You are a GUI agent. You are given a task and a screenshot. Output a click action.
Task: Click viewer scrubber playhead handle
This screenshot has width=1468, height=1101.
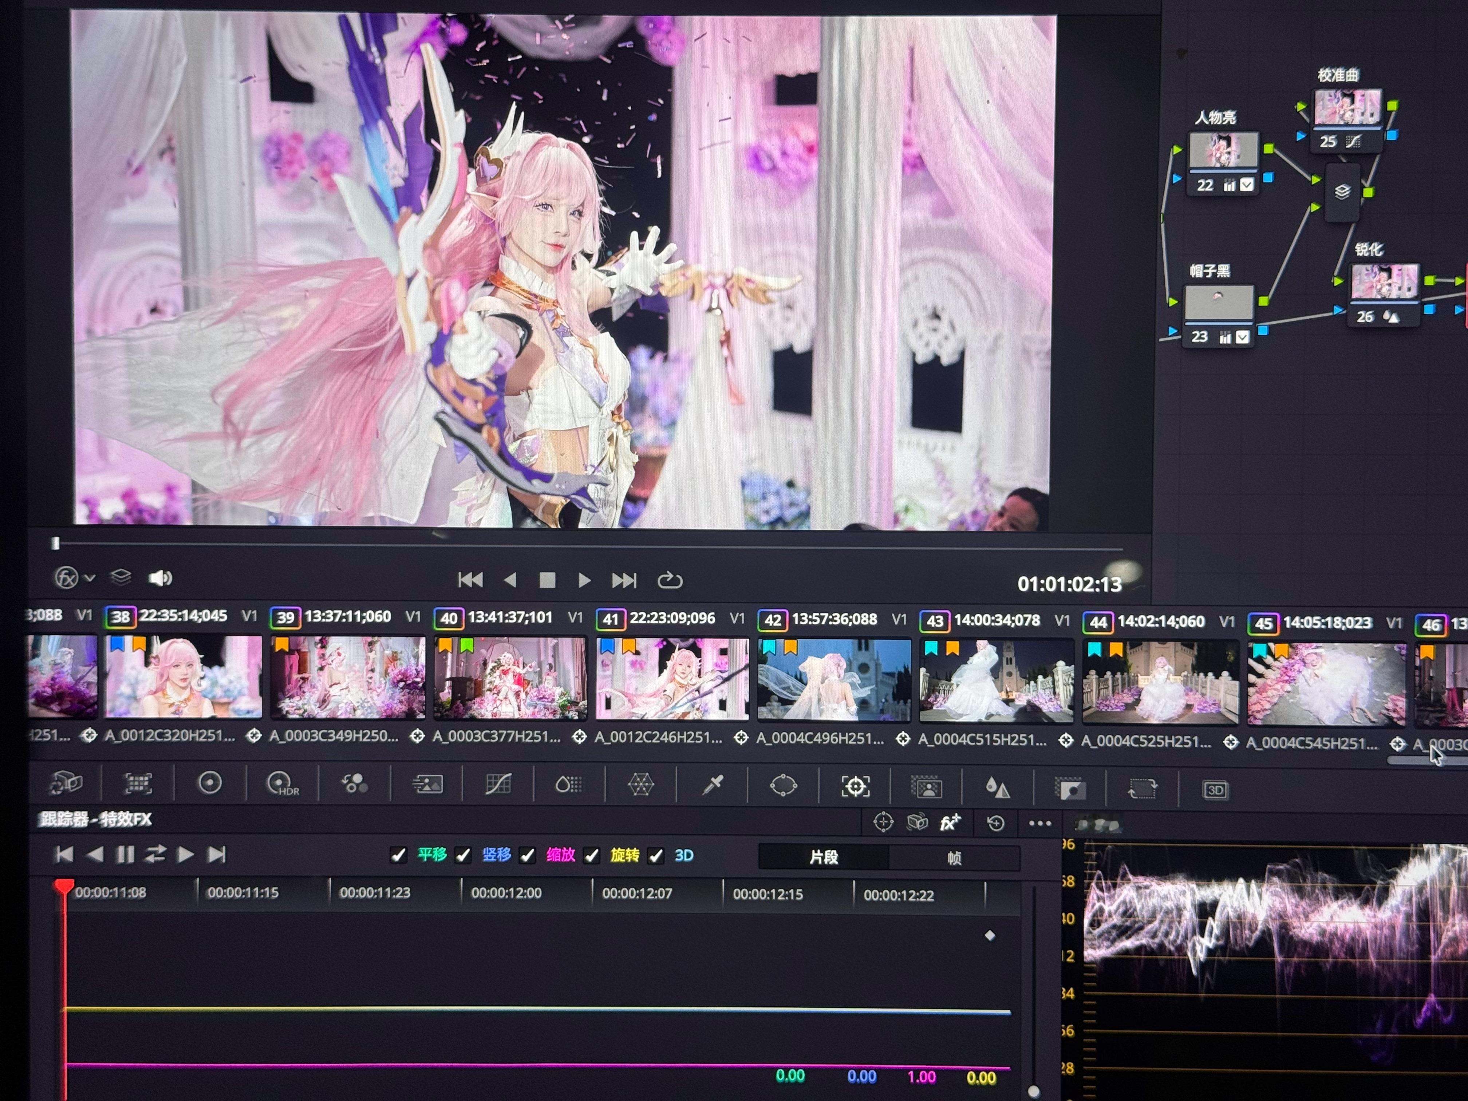click(x=56, y=544)
